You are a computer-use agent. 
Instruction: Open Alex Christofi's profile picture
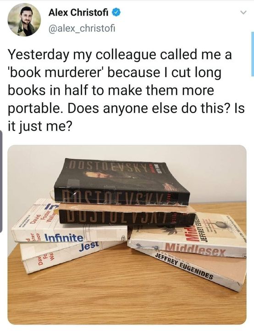[24, 20]
